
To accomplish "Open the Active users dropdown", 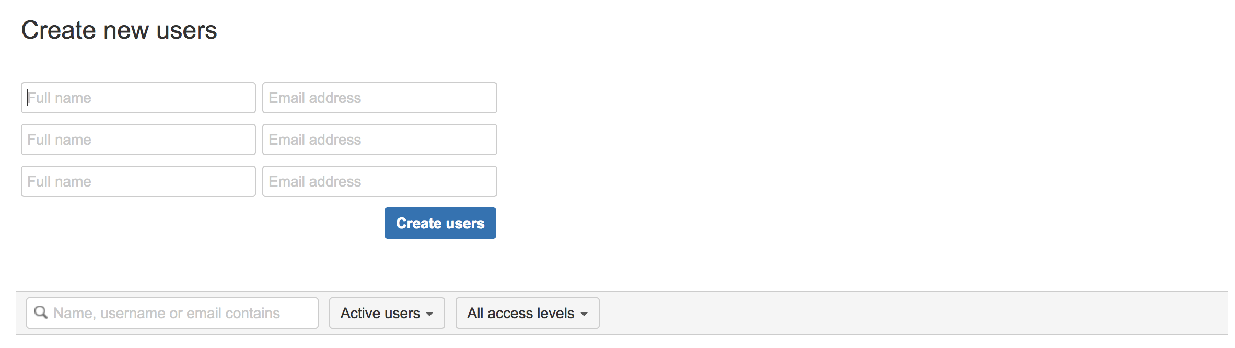I will (x=387, y=312).
